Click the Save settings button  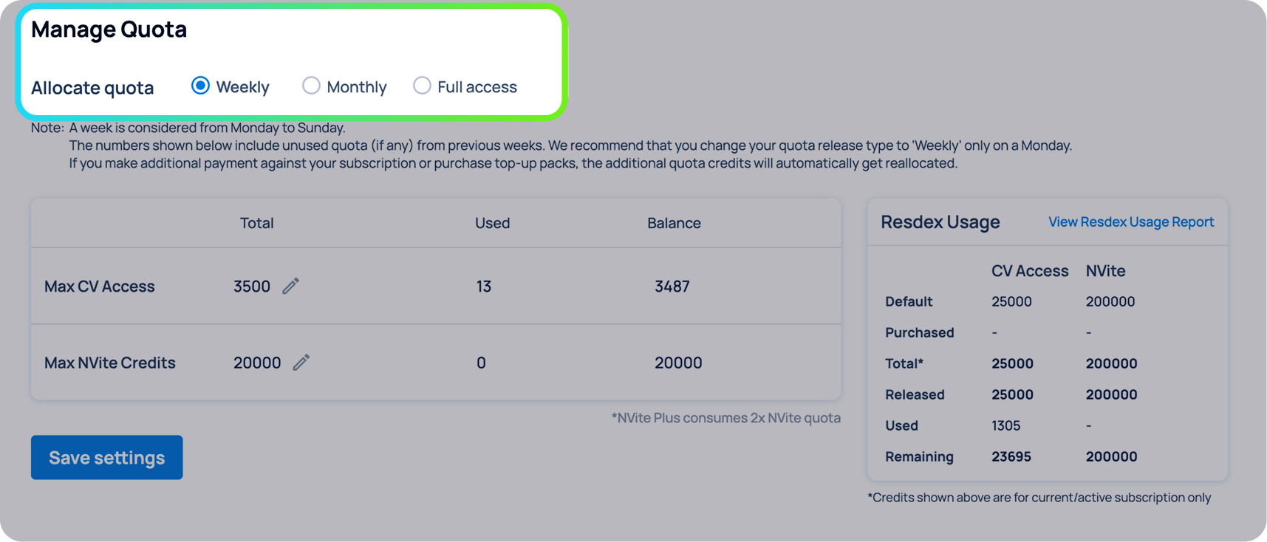107,457
